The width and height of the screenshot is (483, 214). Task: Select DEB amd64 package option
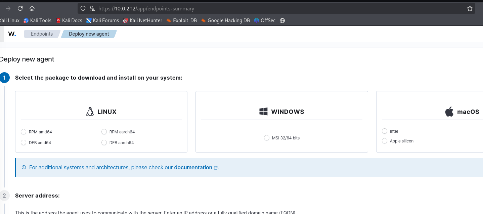(x=24, y=142)
